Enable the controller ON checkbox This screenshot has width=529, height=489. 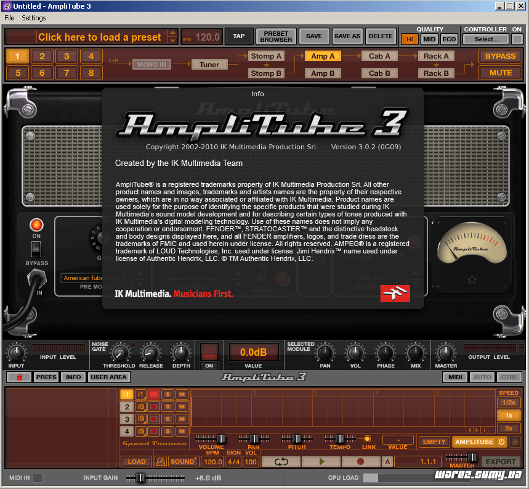click(517, 39)
